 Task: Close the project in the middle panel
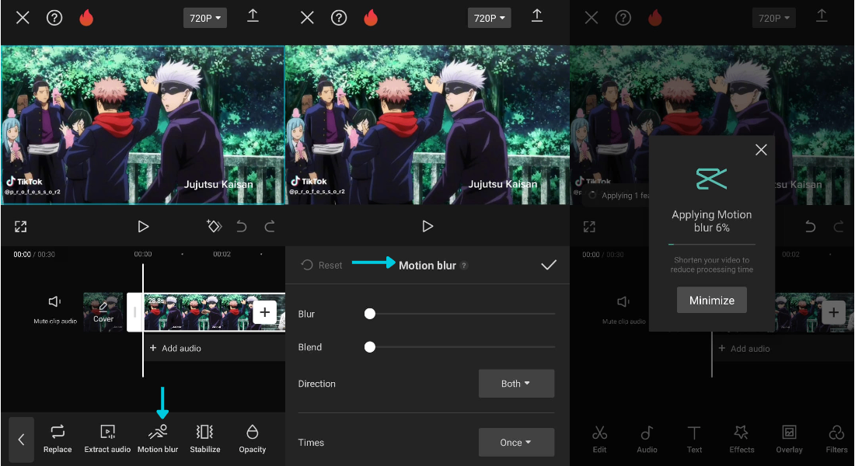click(x=307, y=18)
